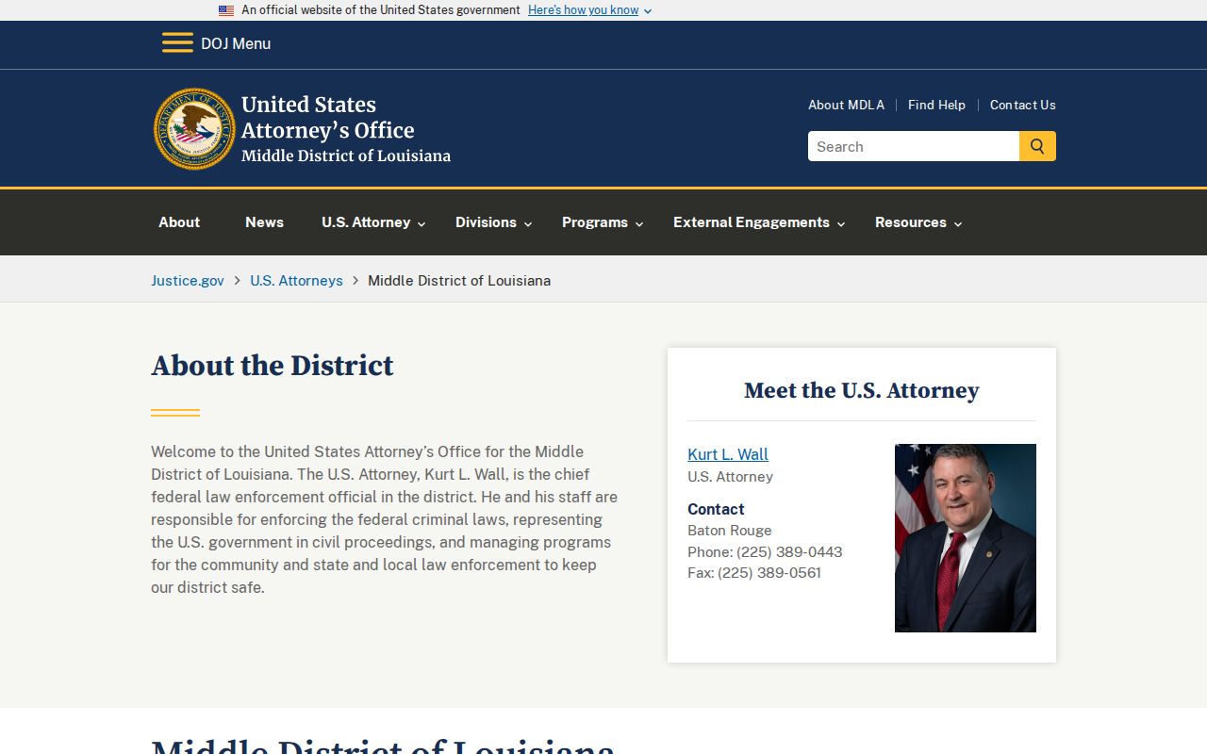Click the Fax: (225) 389-0561 text
This screenshot has height=754, width=1207.
point(754,572)
